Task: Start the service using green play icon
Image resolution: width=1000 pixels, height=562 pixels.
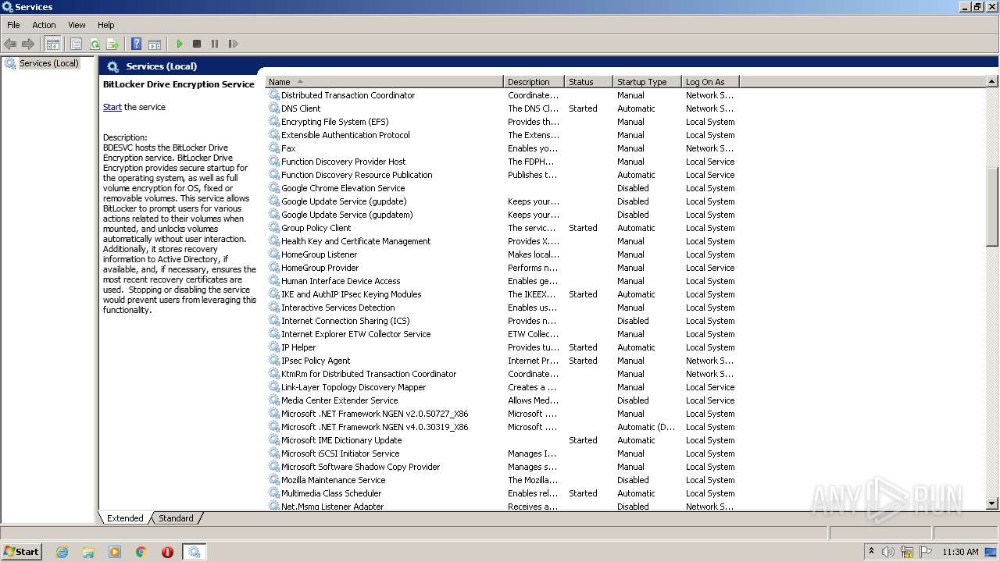Action: (x=180, y=44)
